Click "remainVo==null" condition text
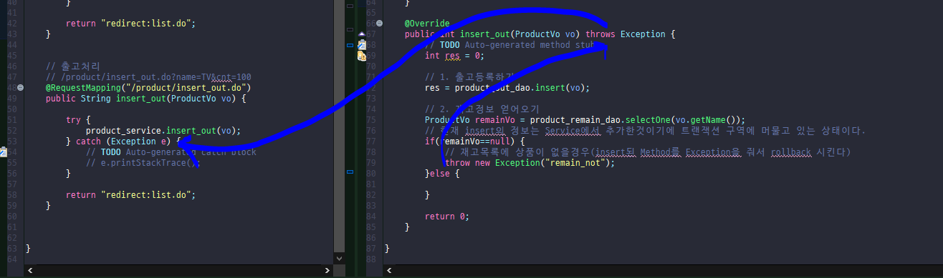This screenshot has height=278, width=943. (x=474, y=142)
